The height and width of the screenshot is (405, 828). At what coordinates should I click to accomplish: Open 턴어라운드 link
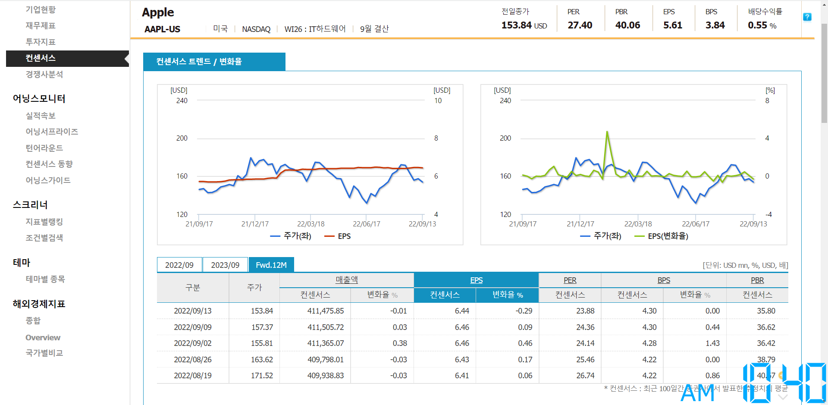(44, 148)
